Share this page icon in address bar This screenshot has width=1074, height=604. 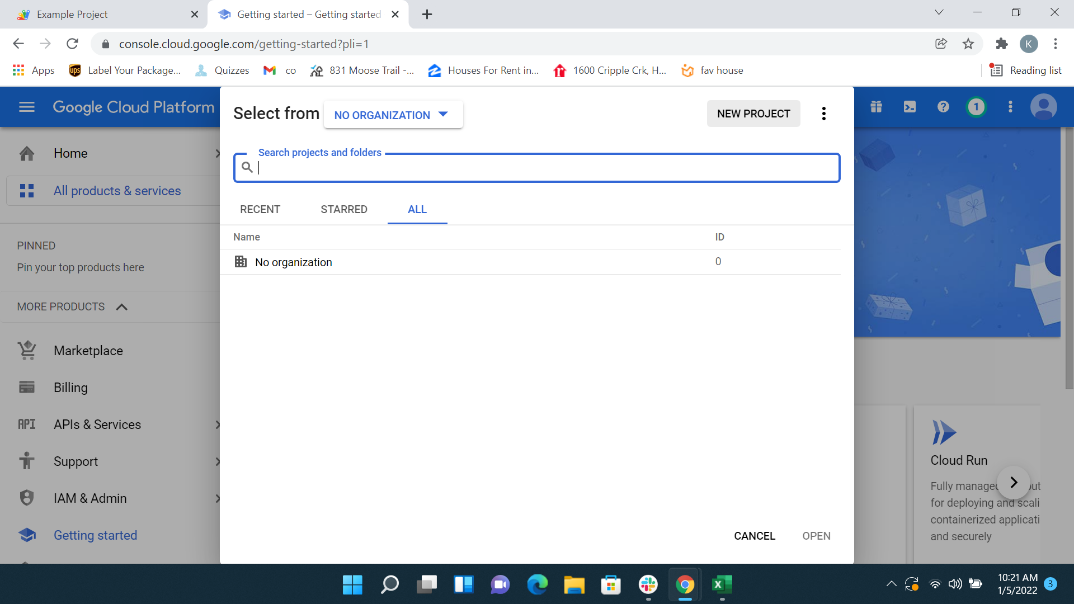click(941, 44)
